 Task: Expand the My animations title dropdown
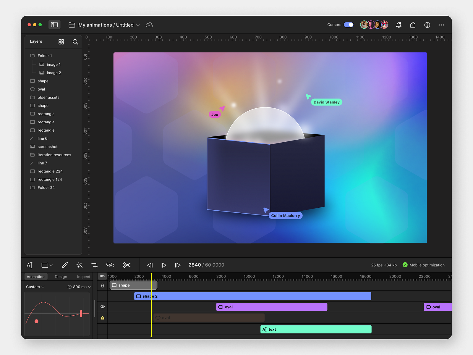[138, 25]
